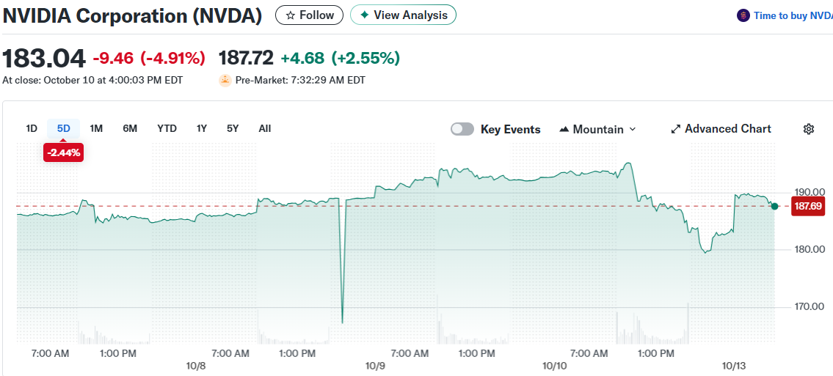Click the green current price dot on chart
The width and height of the screenshot is (833, 376).
(x=775, y=206)
